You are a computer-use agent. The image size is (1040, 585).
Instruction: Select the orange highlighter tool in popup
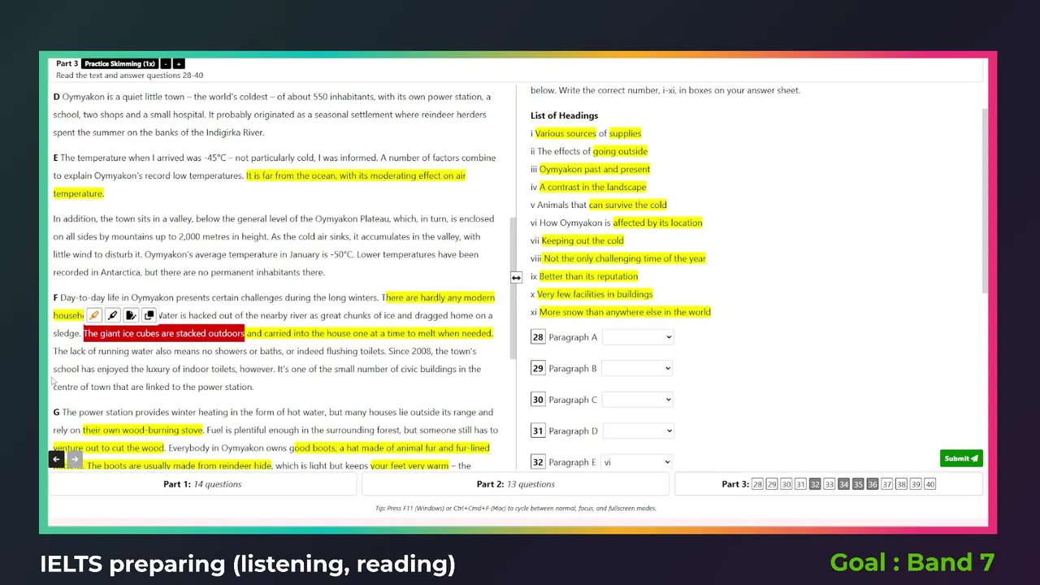94,315
